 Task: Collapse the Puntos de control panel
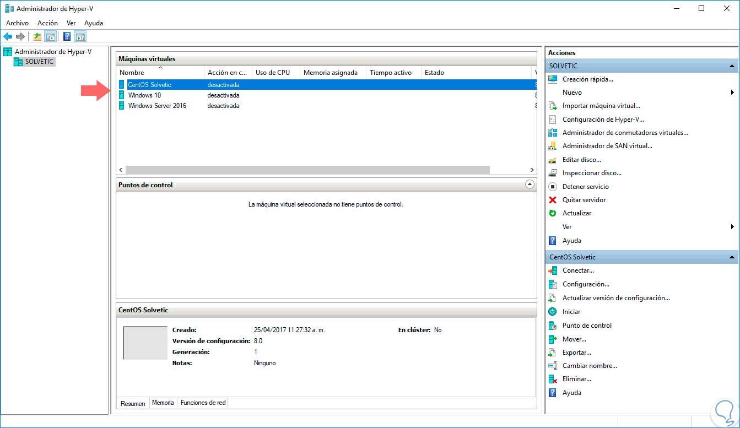(530, 185)
